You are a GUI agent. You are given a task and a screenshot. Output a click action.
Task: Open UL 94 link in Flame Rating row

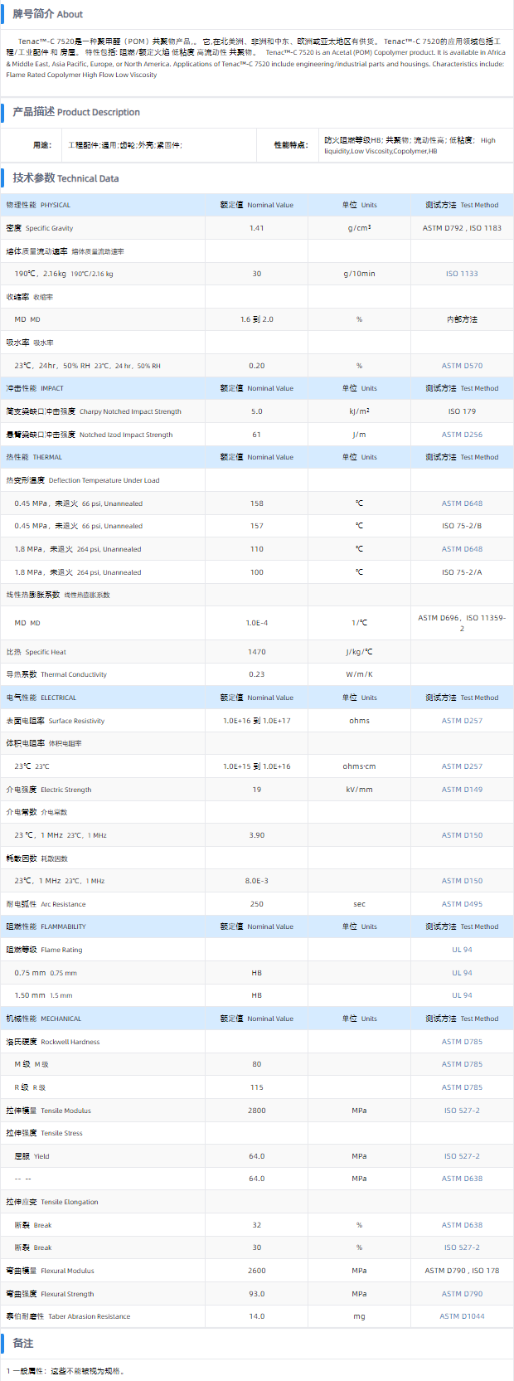point(462,950)
